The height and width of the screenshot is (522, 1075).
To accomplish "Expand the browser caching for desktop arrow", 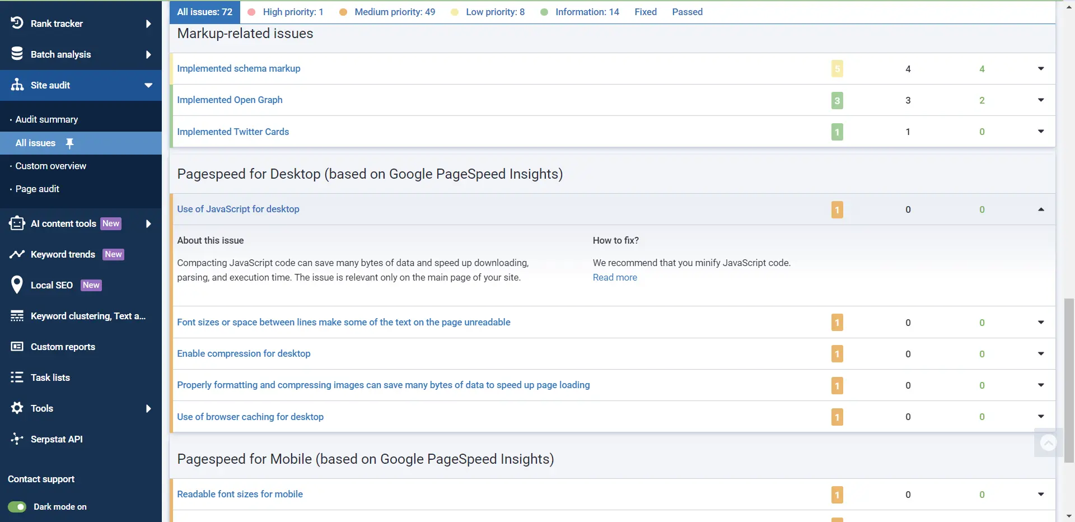I will 1041,416.
